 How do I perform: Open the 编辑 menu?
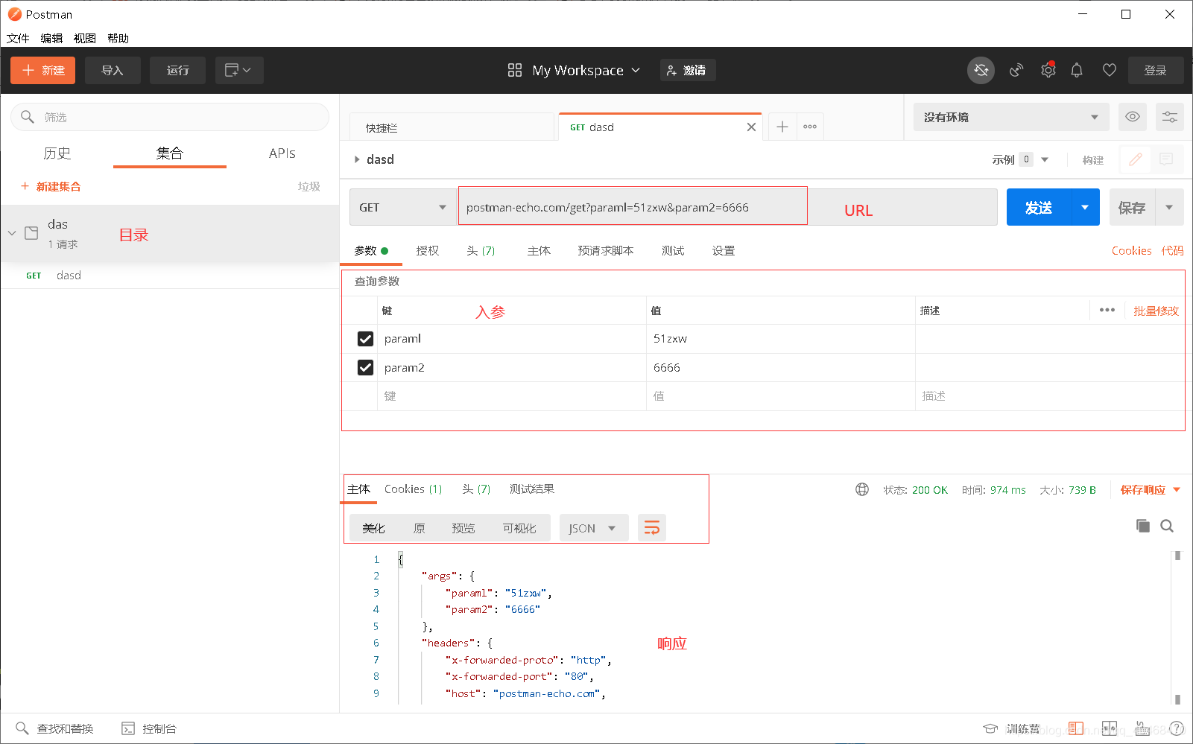pyautogui.click(x=51, y=38)
